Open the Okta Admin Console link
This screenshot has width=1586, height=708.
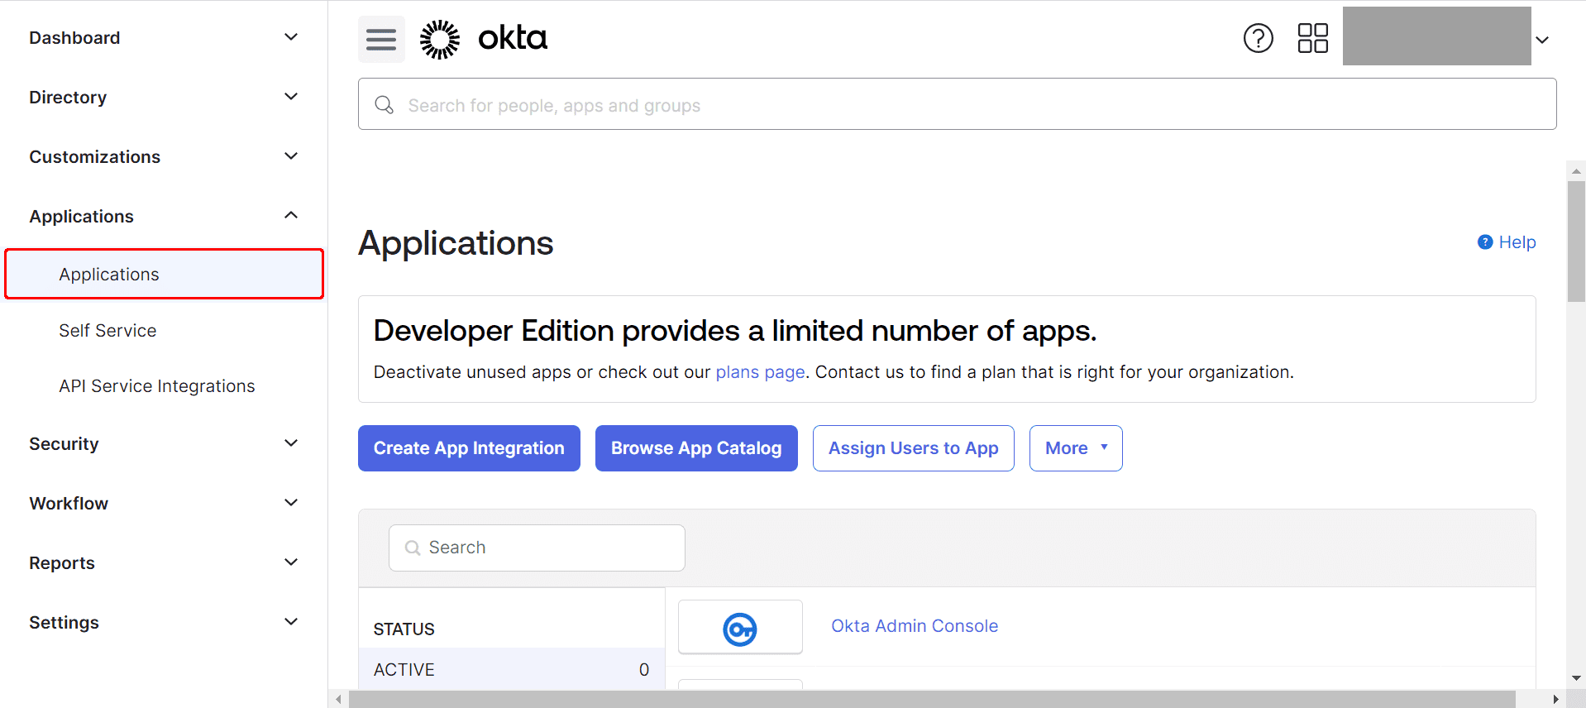click(915, 626)
